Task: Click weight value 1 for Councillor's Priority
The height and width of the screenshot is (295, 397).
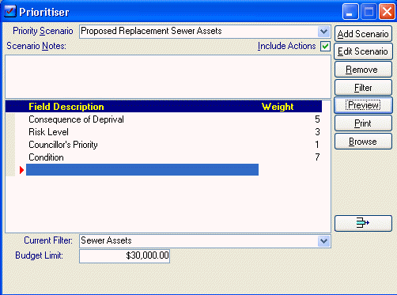Action: 317,145
